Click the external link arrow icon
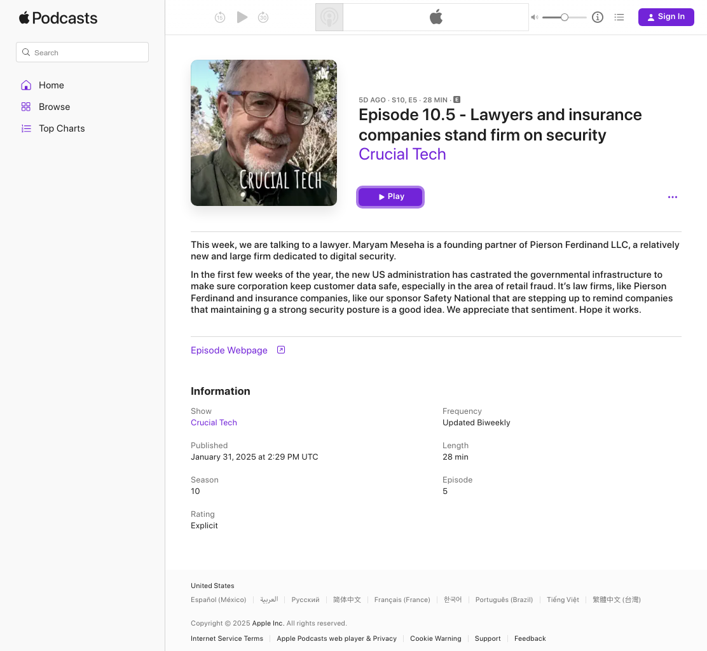Image resolution: width=707 pixels, height=651 pixels. (281, 350)
